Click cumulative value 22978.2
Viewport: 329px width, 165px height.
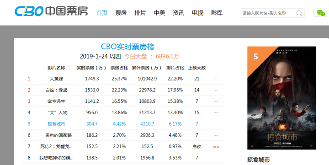click(147, 90)
